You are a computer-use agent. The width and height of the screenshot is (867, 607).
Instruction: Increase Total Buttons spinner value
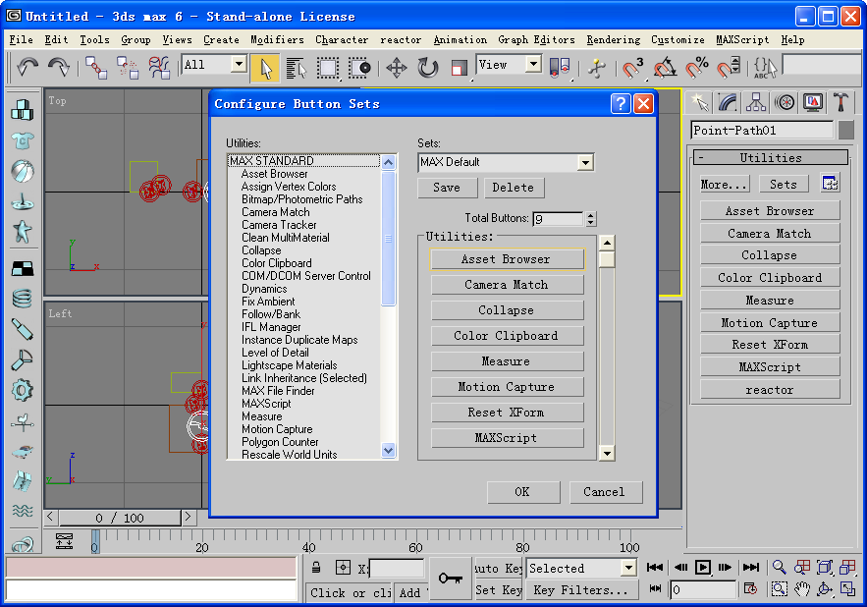tap(590, 215)
